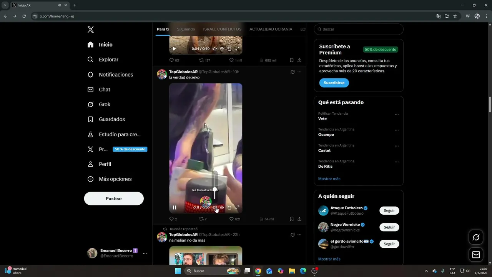
Task: Click the Postear button
Action: click(114, 199)
